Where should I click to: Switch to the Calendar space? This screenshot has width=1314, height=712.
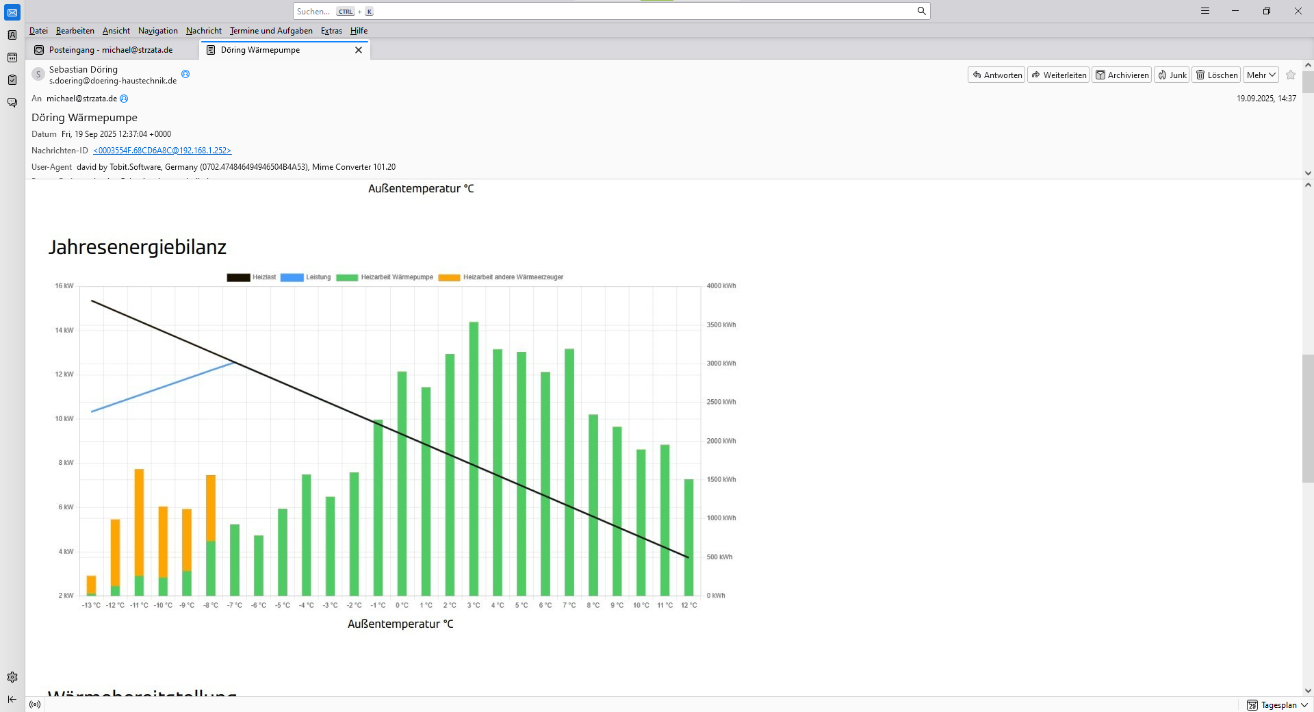12,58
